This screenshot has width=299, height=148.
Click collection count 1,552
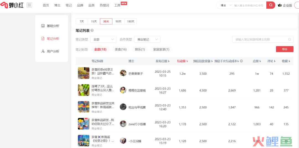(286, 74)
